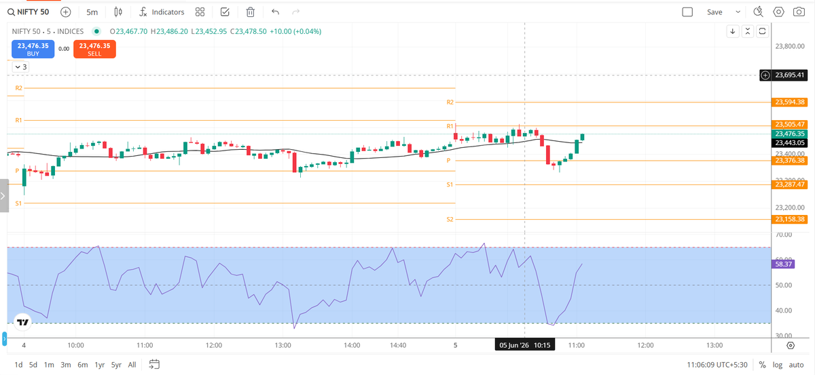815x375 pixels.
Task: Select the 1d date range tab
Action: click(18, 364)
